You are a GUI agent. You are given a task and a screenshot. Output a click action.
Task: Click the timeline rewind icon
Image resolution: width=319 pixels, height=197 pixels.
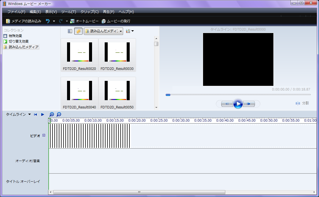(x=35, y=114)
